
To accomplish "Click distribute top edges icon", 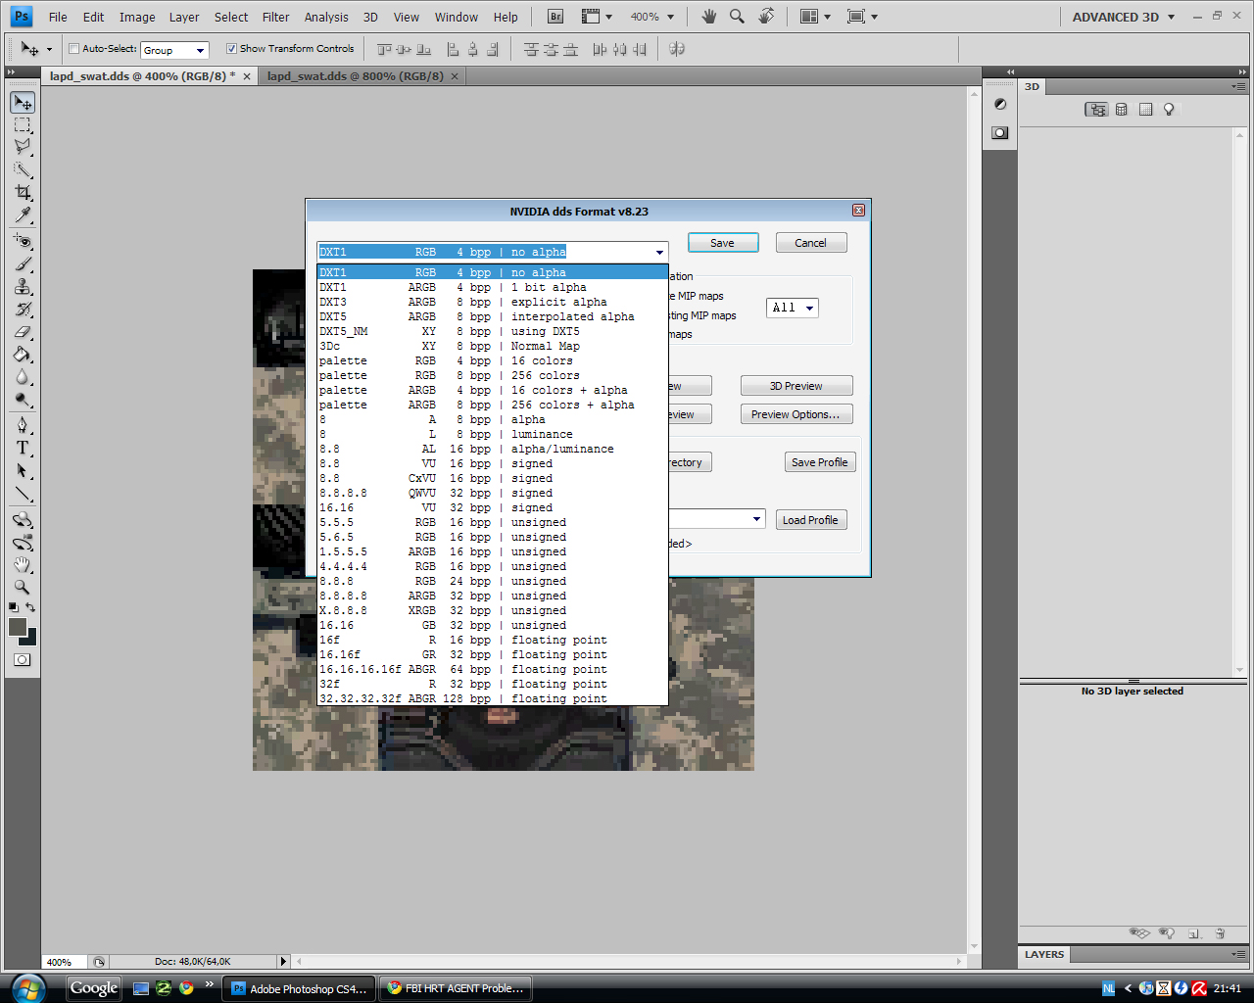I will click(x=531, y=49).
